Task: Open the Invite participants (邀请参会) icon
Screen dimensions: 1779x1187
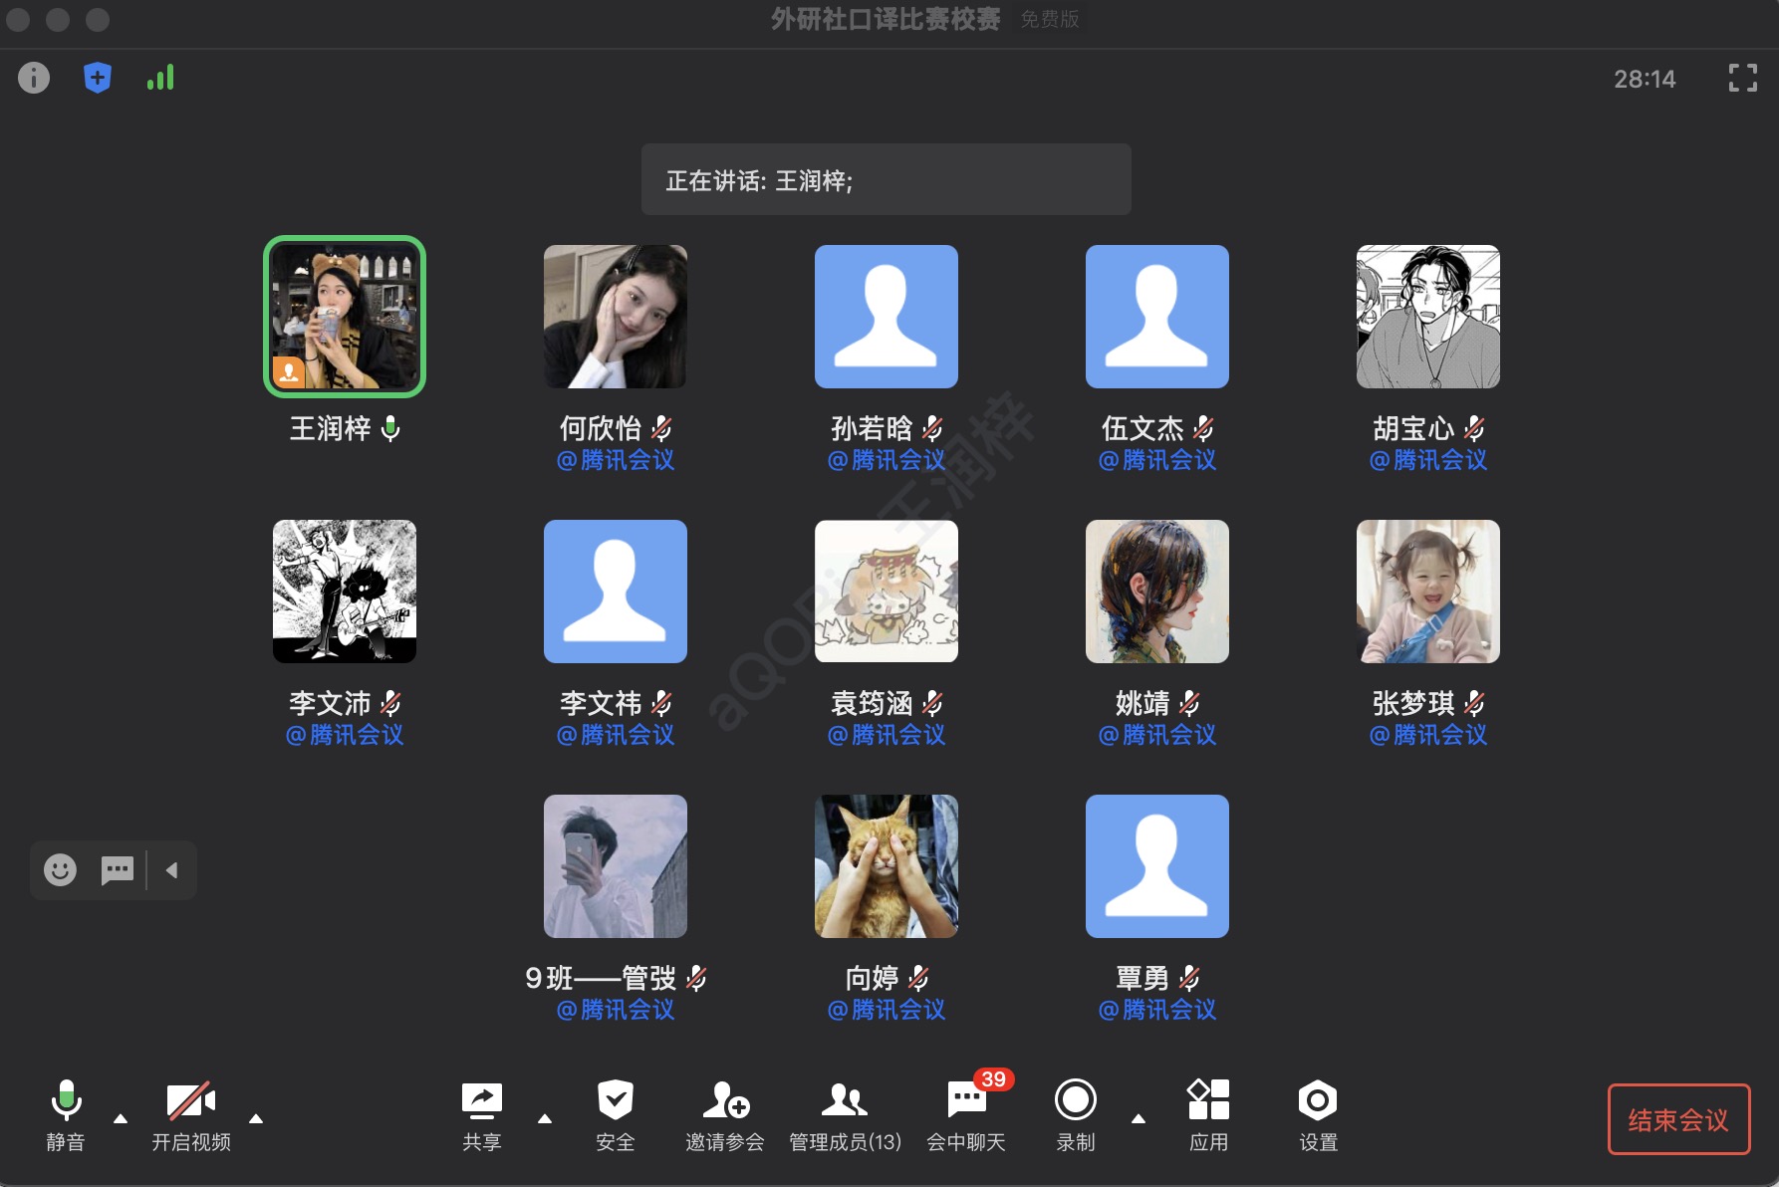Action: click(725, 1101)
